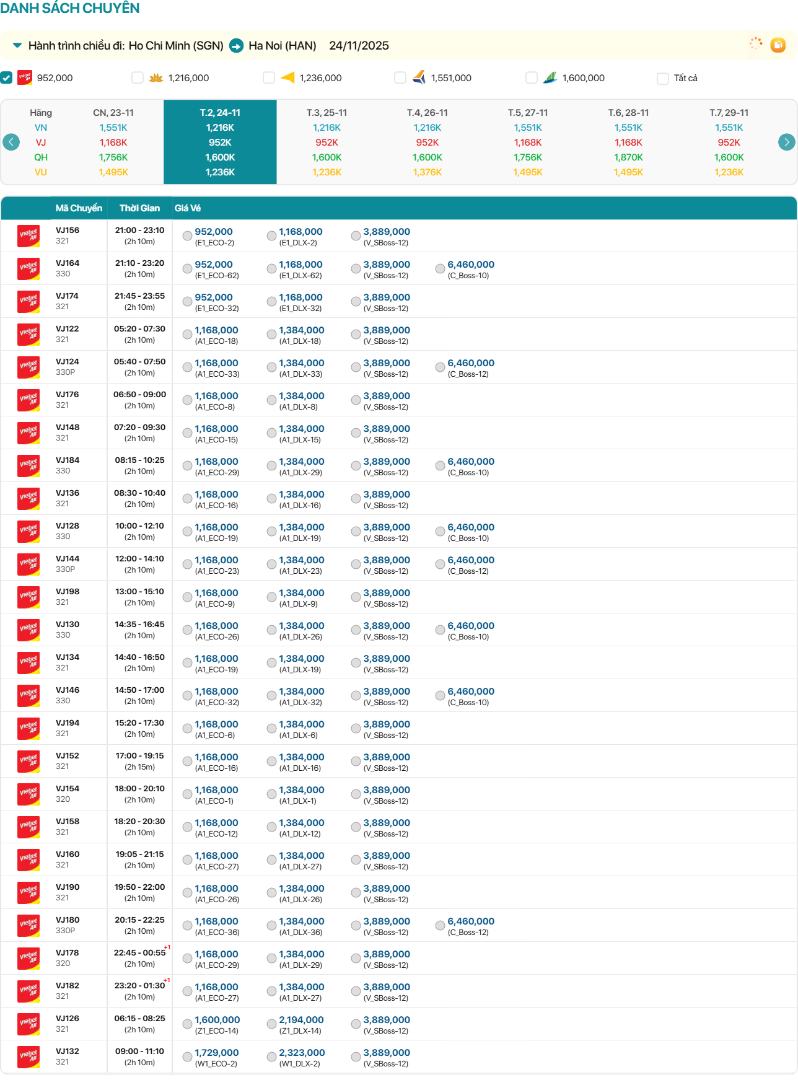Go to previous dates with left chevron
Screen dimensions: 798x1085
pyautogui.click(x=11, y=142)
